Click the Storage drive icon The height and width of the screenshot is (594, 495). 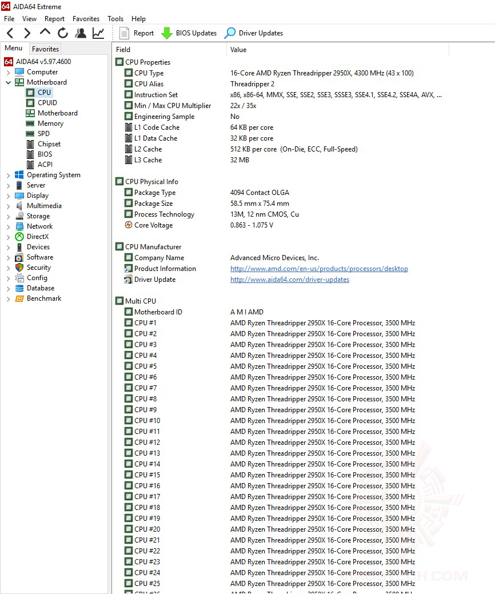(19, 216)
